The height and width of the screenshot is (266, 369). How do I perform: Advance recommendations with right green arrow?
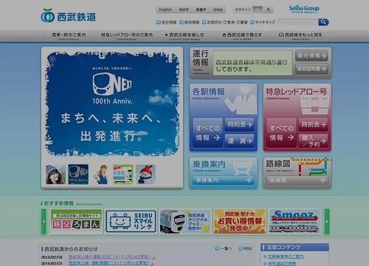(327, 222)
